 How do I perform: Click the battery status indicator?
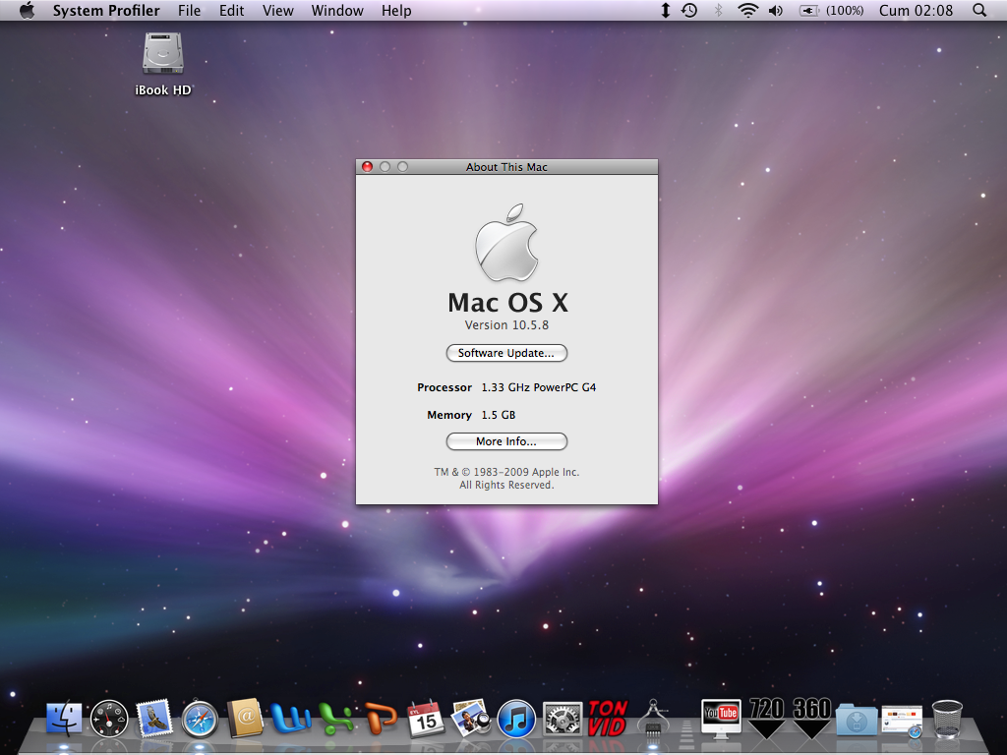(832, 10)
